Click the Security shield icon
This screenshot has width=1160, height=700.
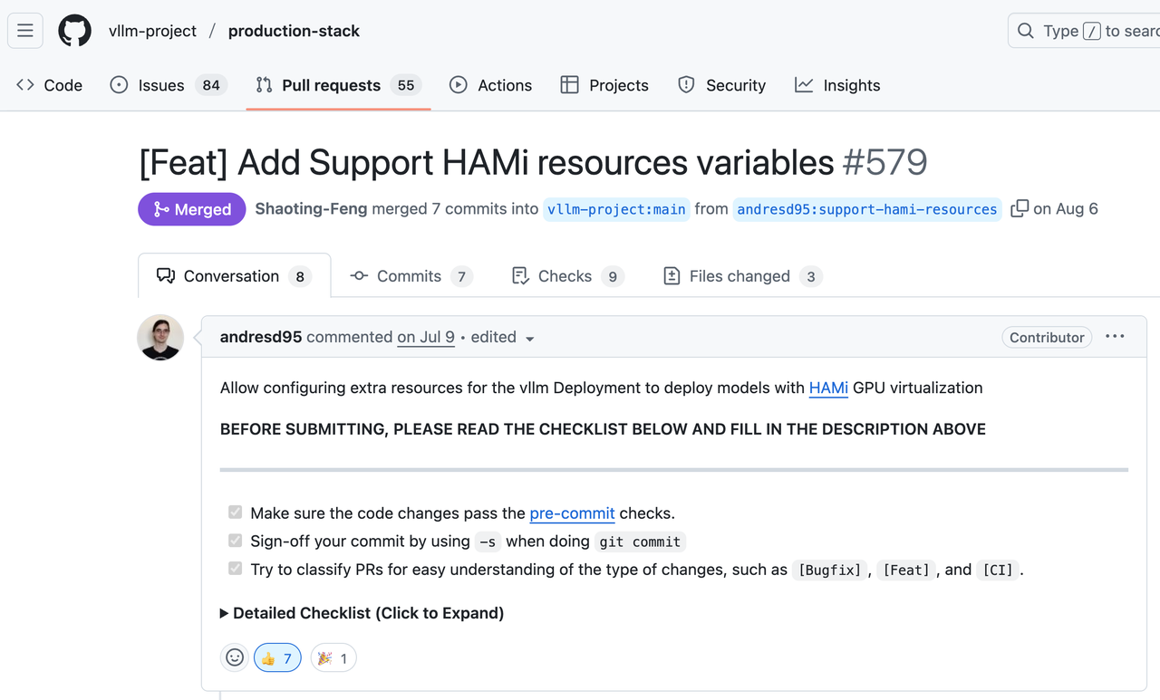pyautogui.click(x=687, y=84)
